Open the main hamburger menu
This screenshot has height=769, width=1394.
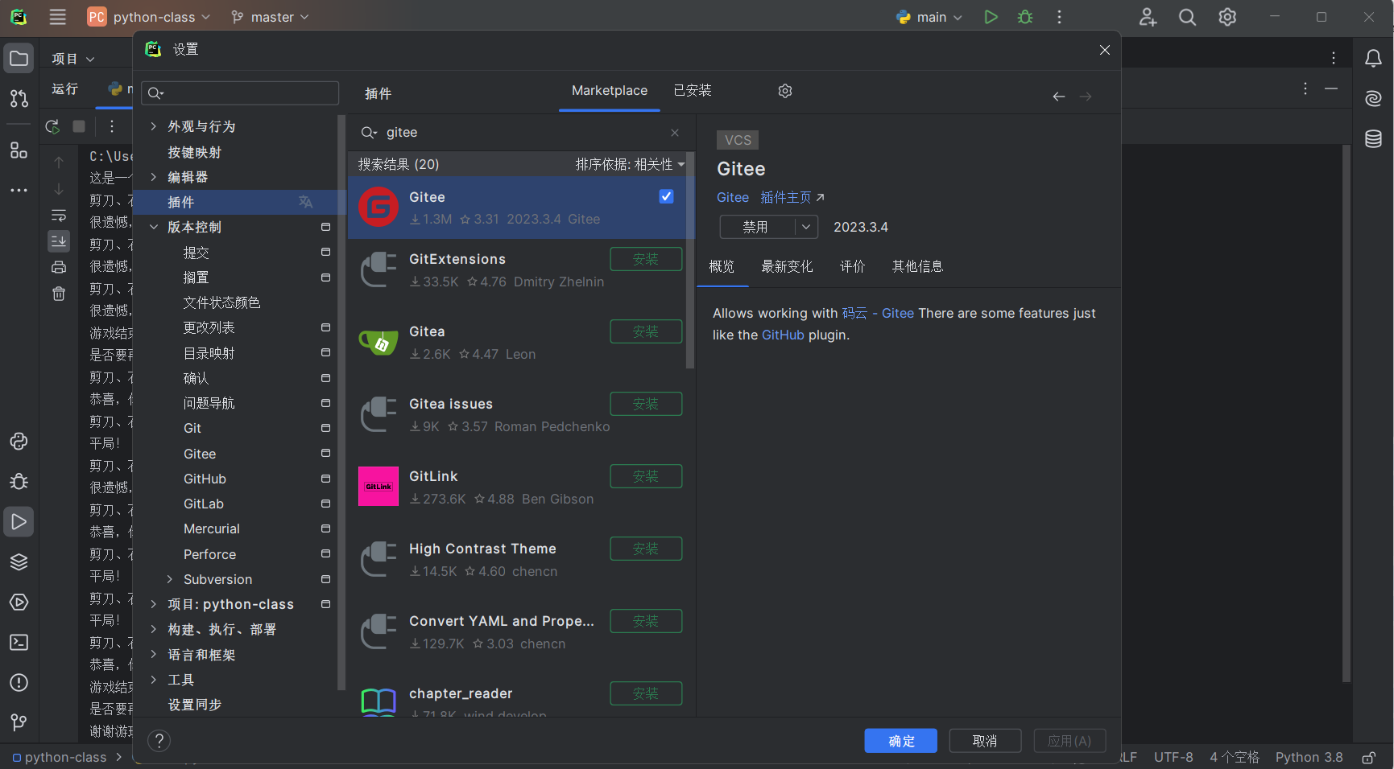click(x=57, y=17)
